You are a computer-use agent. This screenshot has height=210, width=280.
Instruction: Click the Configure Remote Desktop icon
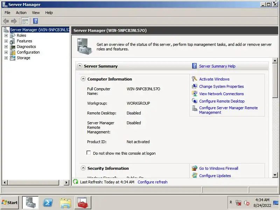coord(194,101)
